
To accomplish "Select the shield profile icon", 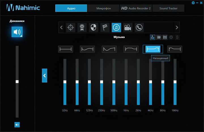I will [93, 27].
